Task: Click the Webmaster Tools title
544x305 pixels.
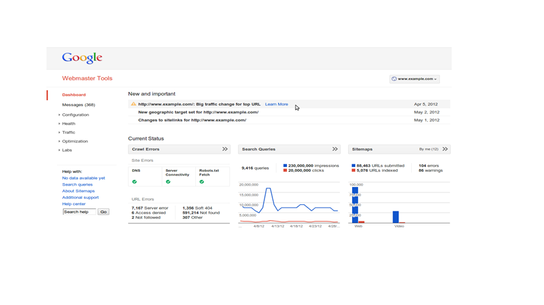Action: 87,78
